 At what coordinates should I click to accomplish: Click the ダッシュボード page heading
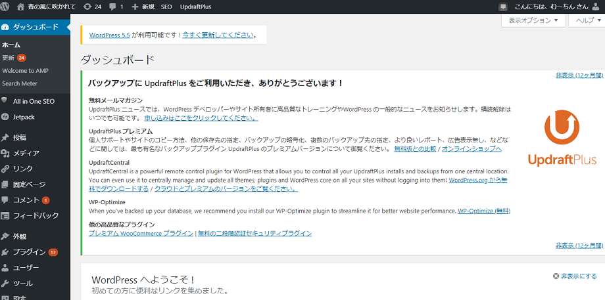pos(118,60)
